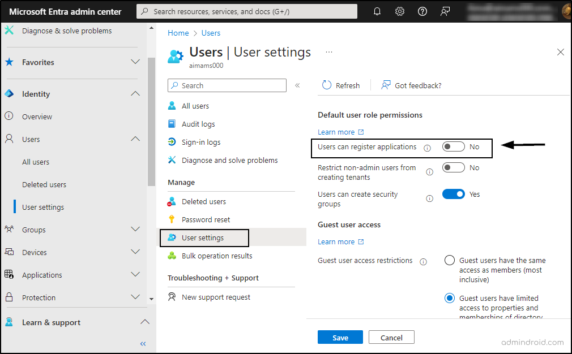Viewport: 572px width, 354px height.
Task: Open the notifications bell icon
Action: coord(377,11)
